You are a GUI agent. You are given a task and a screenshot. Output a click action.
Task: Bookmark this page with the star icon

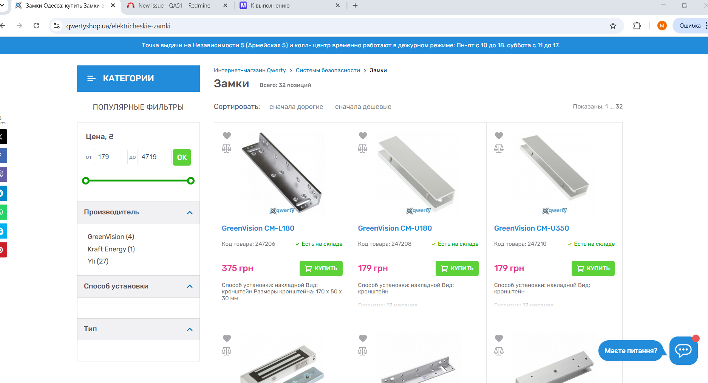coord(613,26)
